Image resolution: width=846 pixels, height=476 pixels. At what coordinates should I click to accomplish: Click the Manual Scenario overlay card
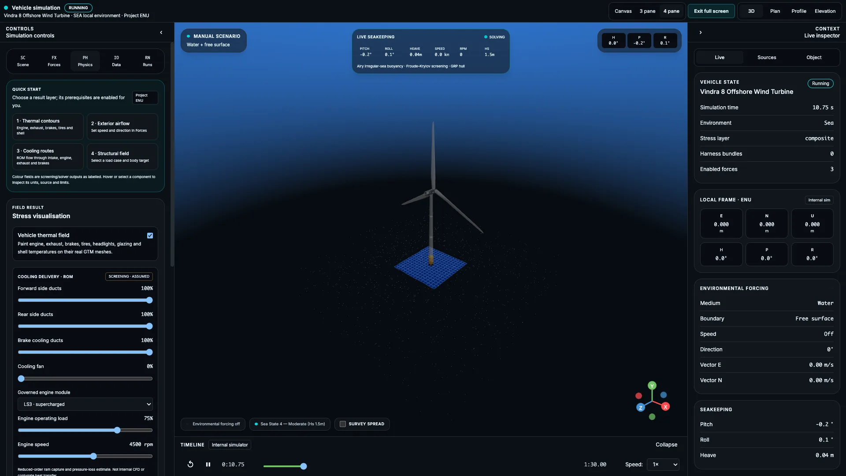point(213,40)
